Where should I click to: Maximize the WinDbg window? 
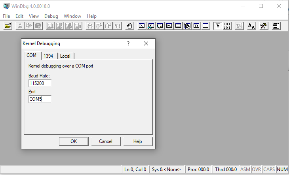coord(261,6)
